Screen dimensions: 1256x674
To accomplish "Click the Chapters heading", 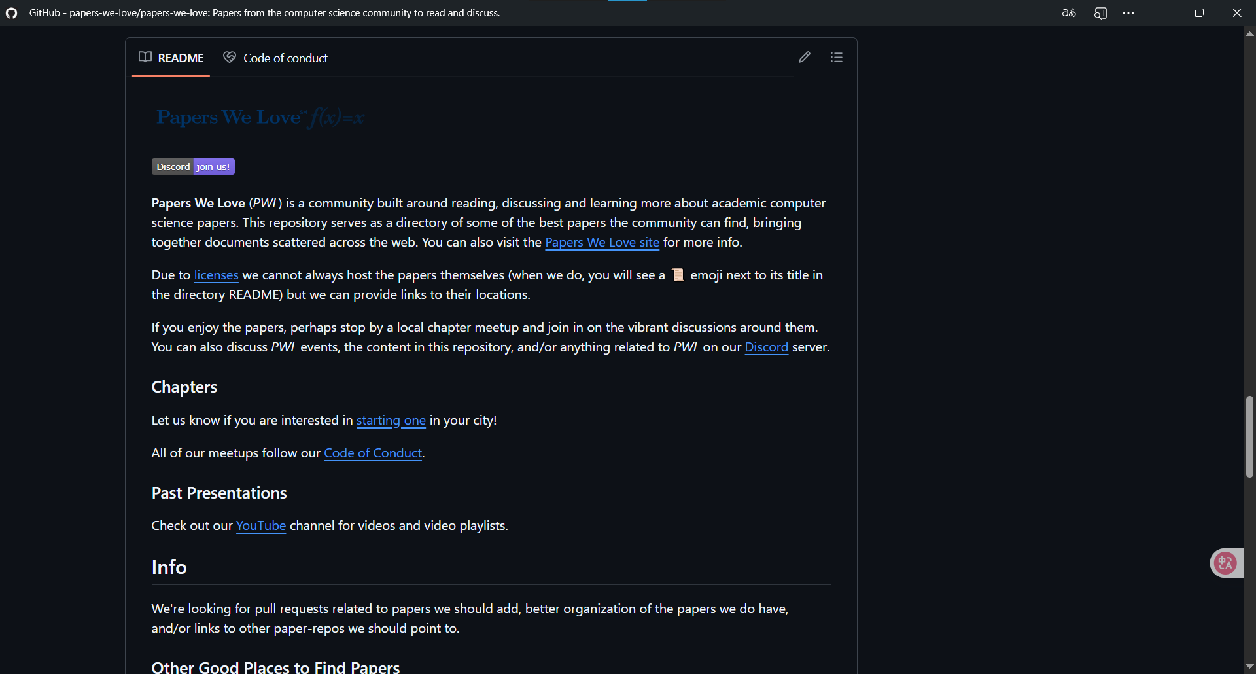I will click(x=184, y=387).
